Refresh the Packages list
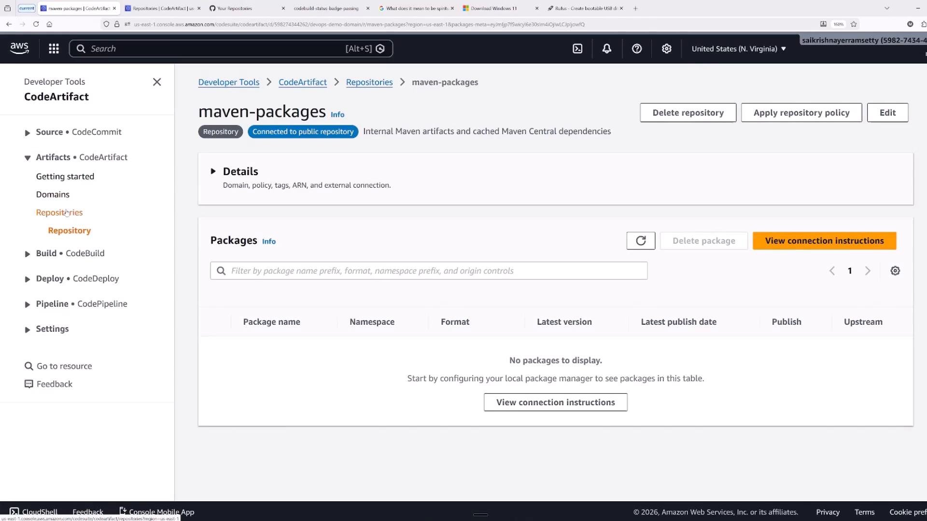The height and width of the screenshot is (521, 927). coord(641,241)
